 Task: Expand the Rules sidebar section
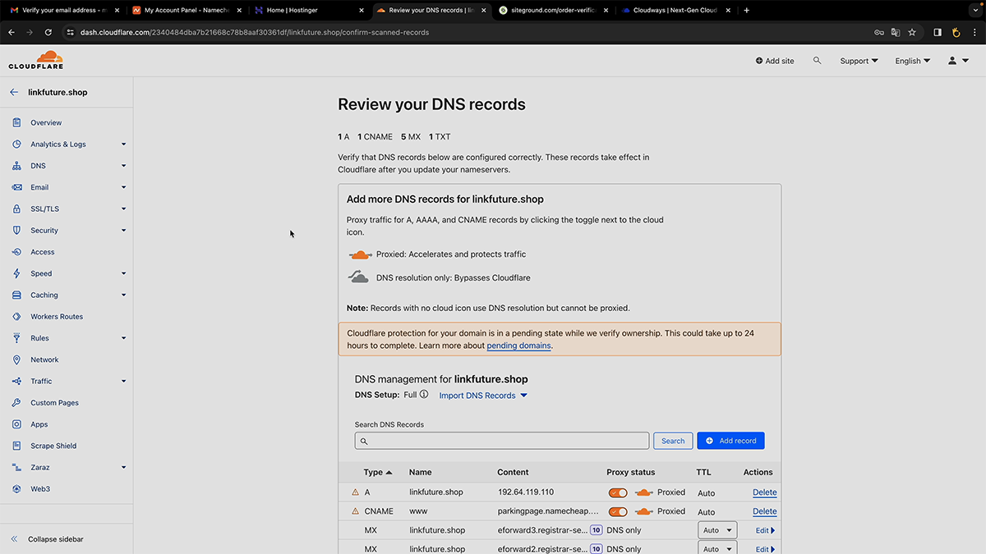click(123, 338)
